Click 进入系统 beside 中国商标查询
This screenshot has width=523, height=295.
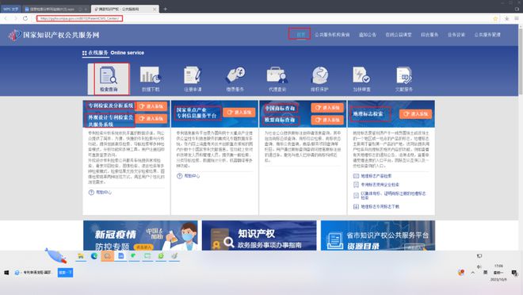(x=327, y=108)
